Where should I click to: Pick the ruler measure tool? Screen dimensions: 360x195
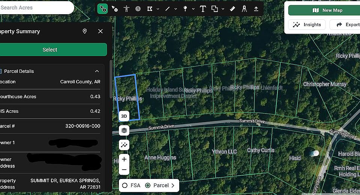[232, 9]
